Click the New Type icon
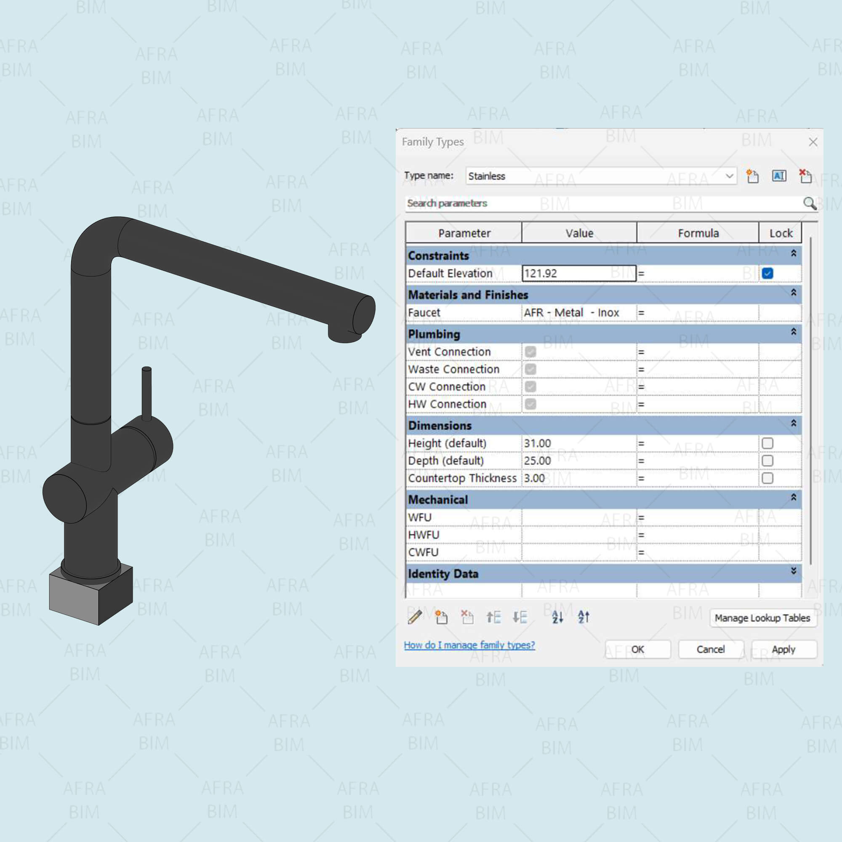This screenshot has width=842, height=842. click(x=752, y=176)
